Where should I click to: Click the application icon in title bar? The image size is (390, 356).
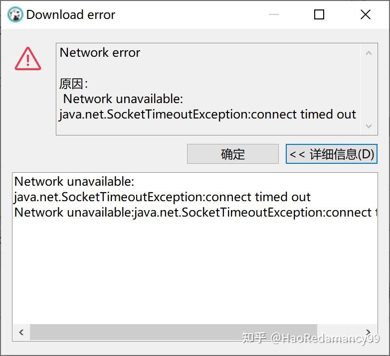point(15,14)
